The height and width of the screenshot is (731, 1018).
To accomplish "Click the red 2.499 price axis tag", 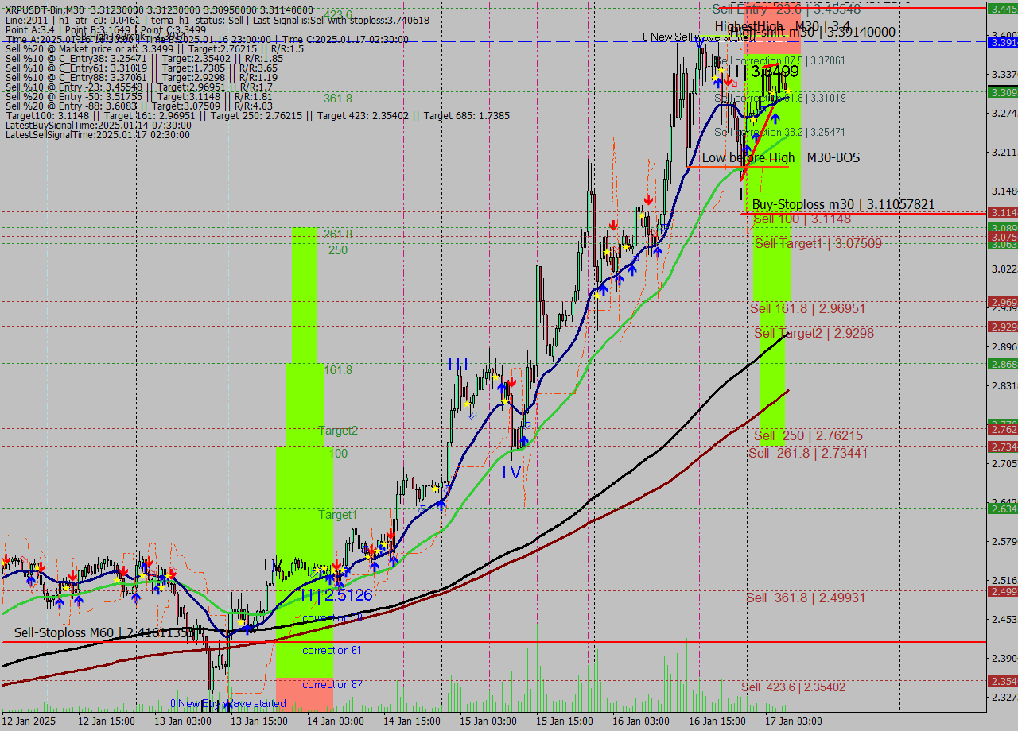I will pos(1003,592).
